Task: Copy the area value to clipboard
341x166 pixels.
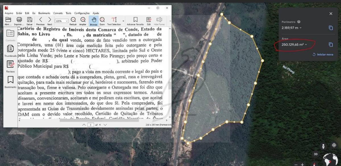Action: [x=331, y=44]
